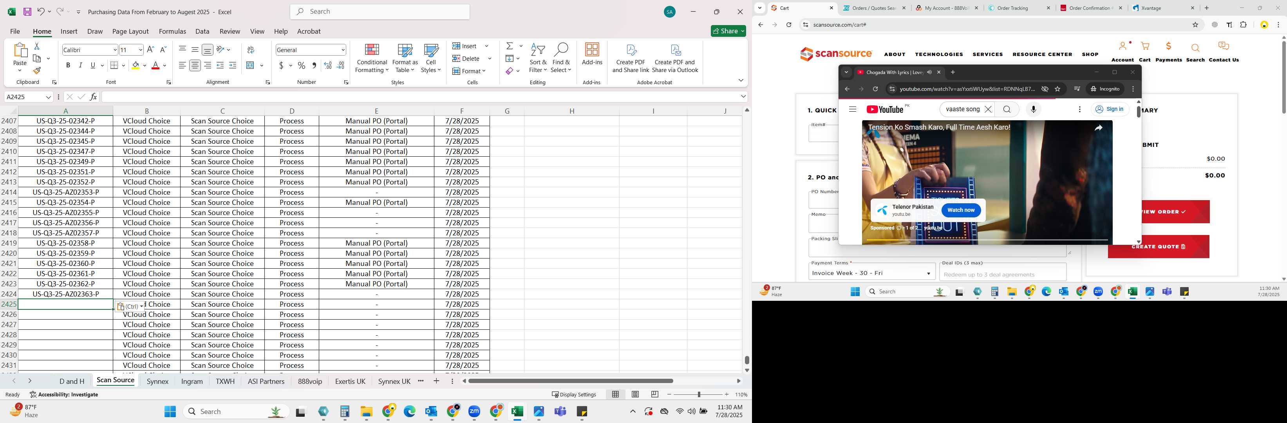Switch to the 888voip sheet tab
The image size is (1287, 423).
(x=310, y=381)
